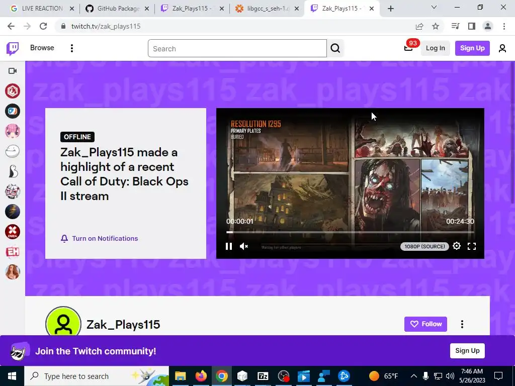Open a new browser tab
515x386 pixels.
390,9
